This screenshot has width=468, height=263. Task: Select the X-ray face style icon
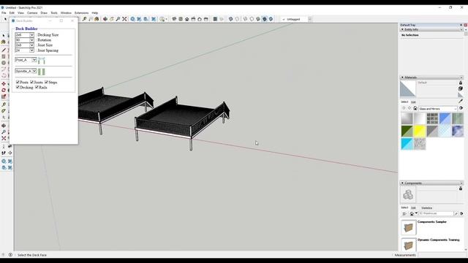[230, 19]
